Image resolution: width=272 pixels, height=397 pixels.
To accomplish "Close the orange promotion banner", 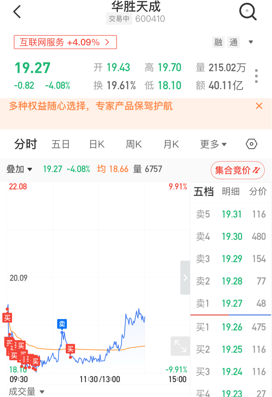I will [x=259, y=106].
